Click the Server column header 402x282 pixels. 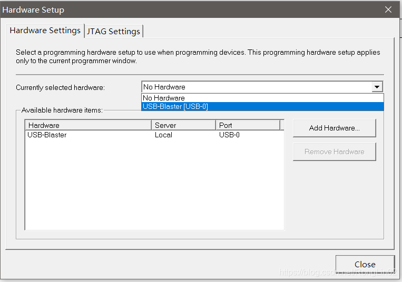point(183,125)
